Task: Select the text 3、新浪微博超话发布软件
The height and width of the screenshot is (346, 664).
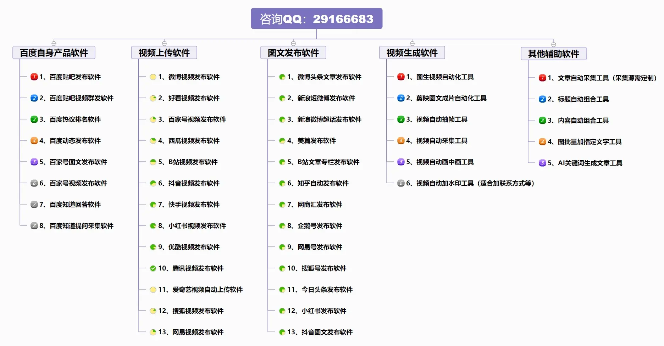Action: click(x=325, y=119)
